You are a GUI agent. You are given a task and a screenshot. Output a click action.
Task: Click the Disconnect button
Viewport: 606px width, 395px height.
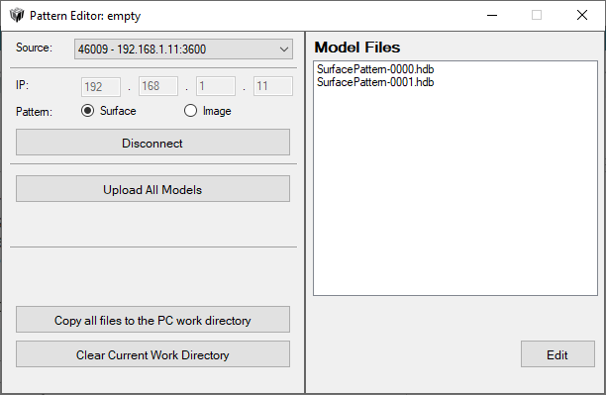pos(152,143)
